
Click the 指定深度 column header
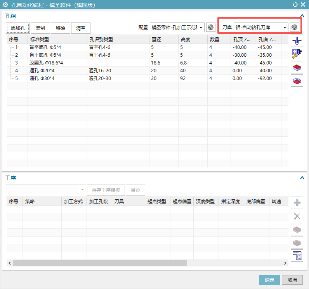231,201
